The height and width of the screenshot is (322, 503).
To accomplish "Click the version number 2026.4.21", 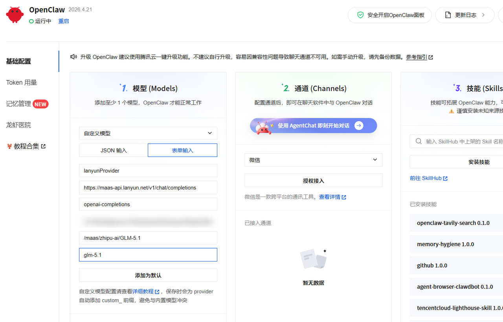I will point(80,9).
